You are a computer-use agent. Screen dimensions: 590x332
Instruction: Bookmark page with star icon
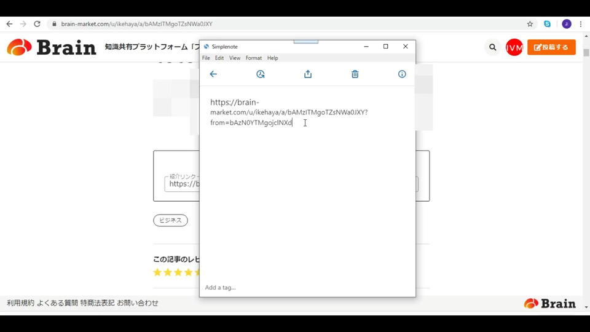point(530,24)
